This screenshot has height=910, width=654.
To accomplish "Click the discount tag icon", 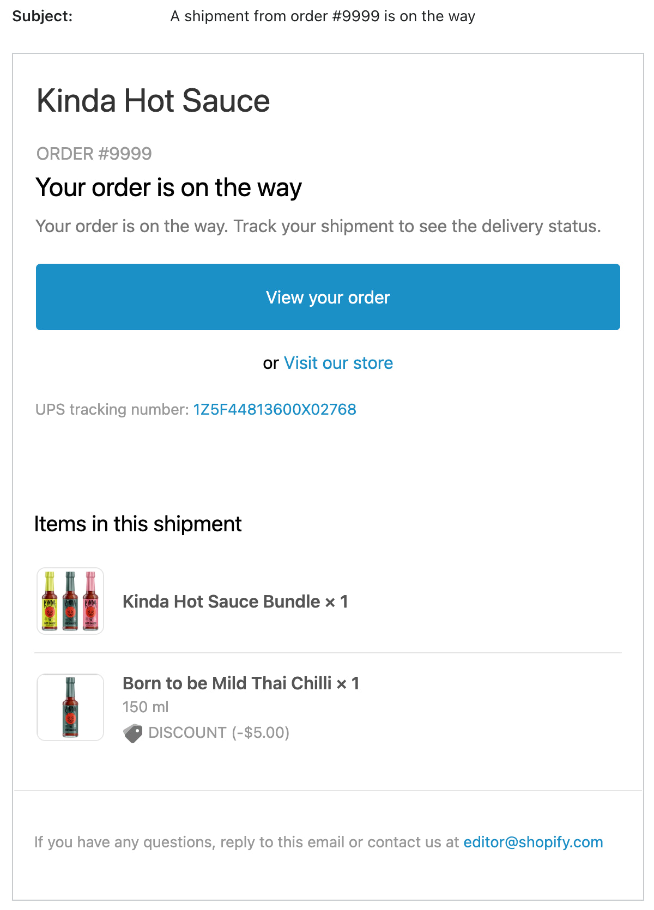I will [132, 733].
